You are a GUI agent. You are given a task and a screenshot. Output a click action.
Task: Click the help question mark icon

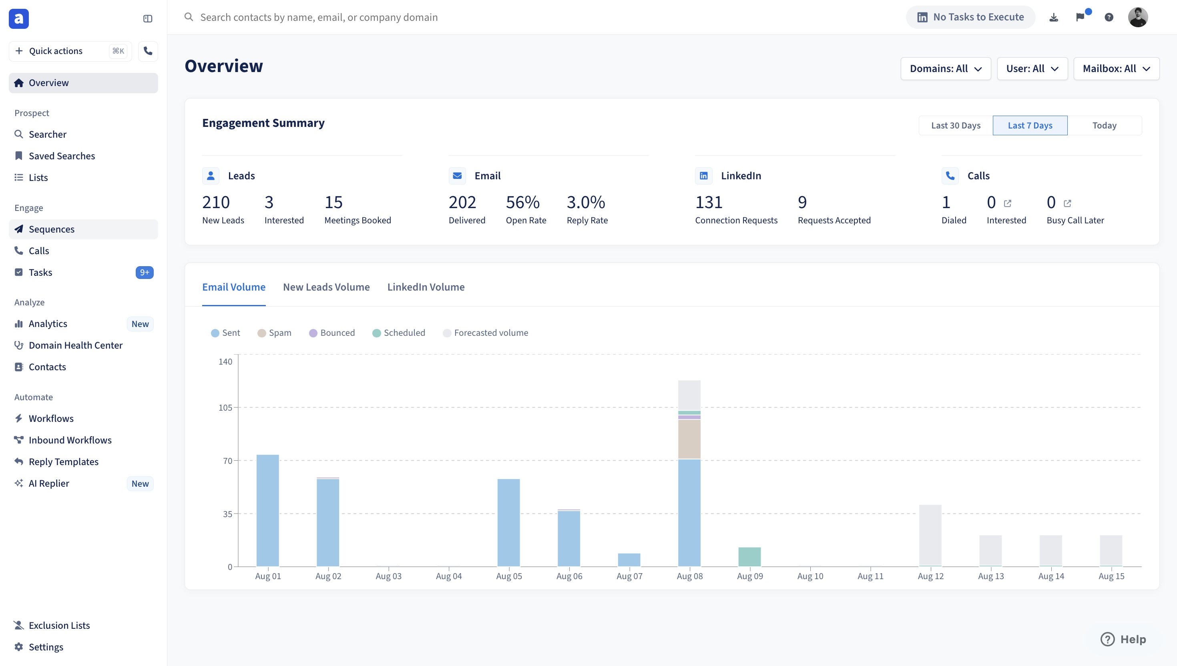[1109, 17]
